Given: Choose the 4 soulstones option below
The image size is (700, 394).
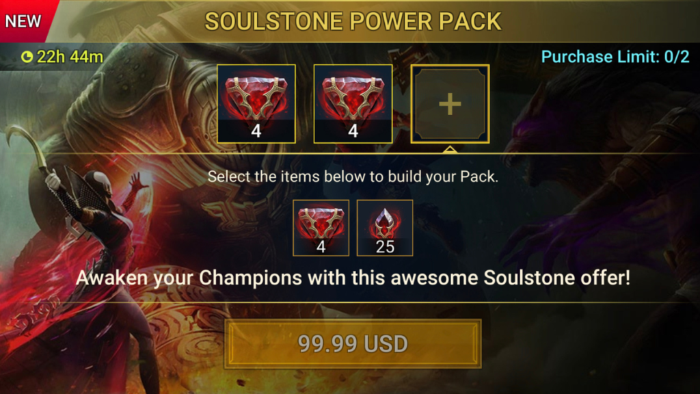Looking at the screenshot, I should point(321,228).
